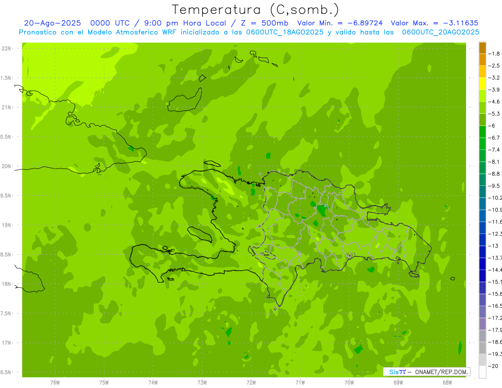Click the '-2.5' colorbar value

[x=494, y=66]
